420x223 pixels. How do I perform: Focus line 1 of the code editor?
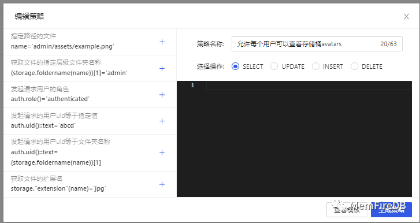pyautogui.click(x=309, y=86)
